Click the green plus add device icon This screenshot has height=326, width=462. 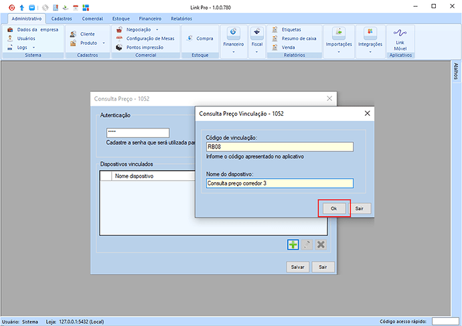293,244
